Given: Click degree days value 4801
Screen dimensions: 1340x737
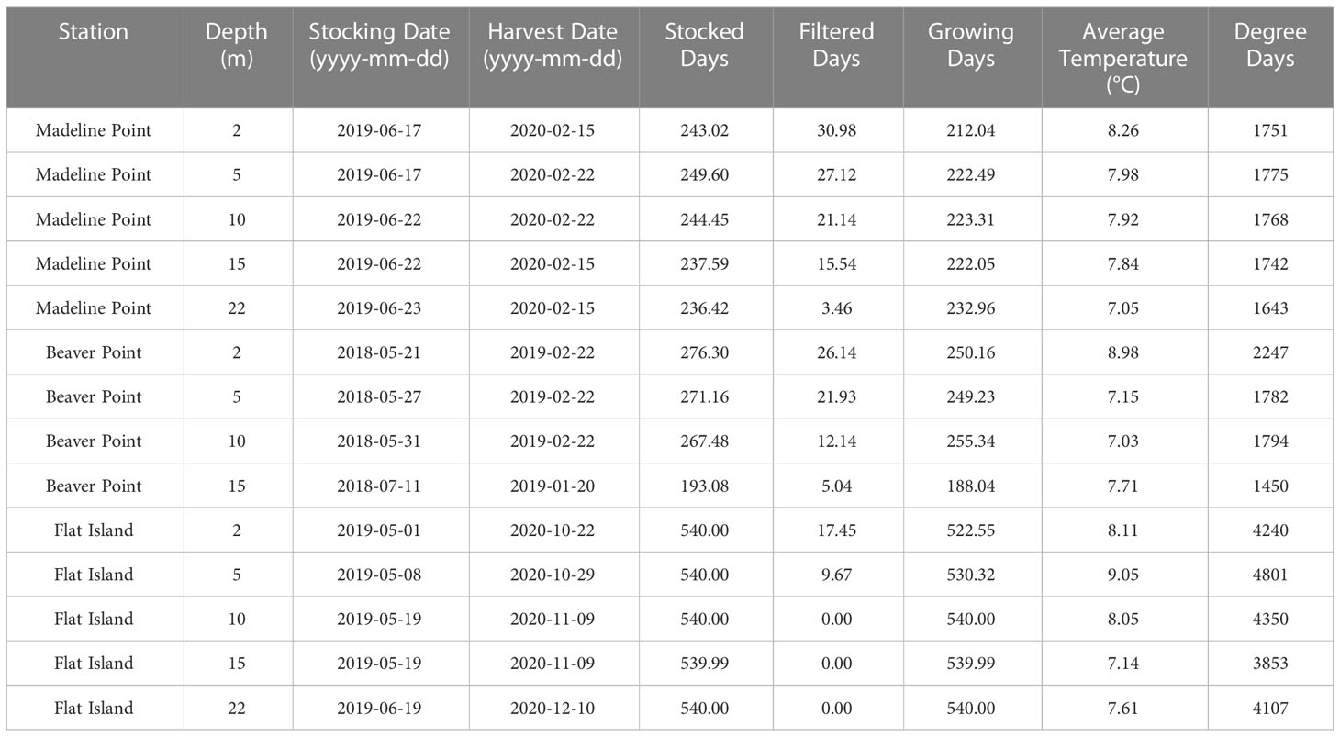Looking at the screenshot, I should (1270, 575).
